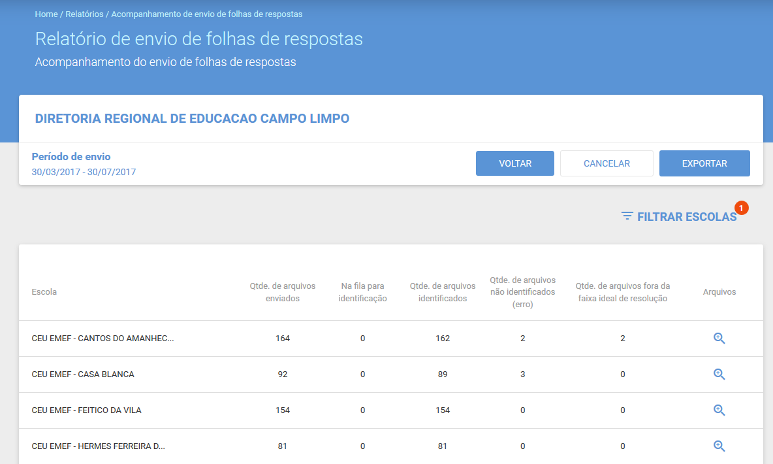This screenshot has height=464, width=773.
Task: Click the Arquivos column header
Action: (x=719, y=291)
